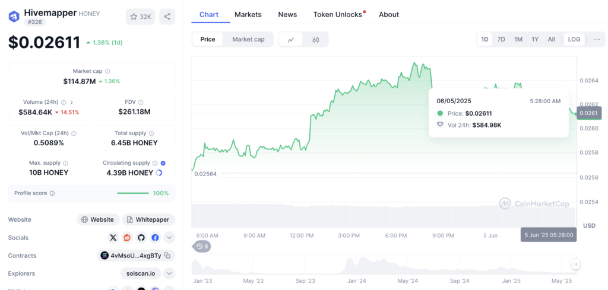Open the Website link button
Screen dimensions: 608x290
(98, 219)
